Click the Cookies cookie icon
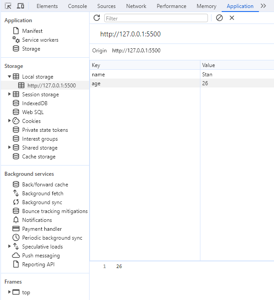 [x=16, y=121]
